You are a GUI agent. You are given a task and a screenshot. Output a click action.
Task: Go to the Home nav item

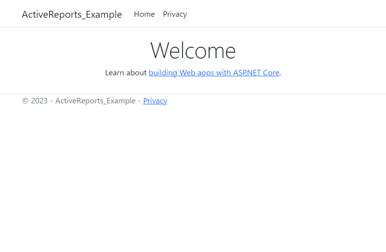tap(144, 14)
